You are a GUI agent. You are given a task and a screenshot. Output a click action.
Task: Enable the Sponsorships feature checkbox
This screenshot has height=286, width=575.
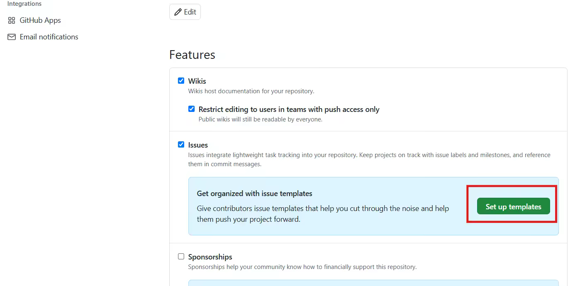(x=181, y=256)
